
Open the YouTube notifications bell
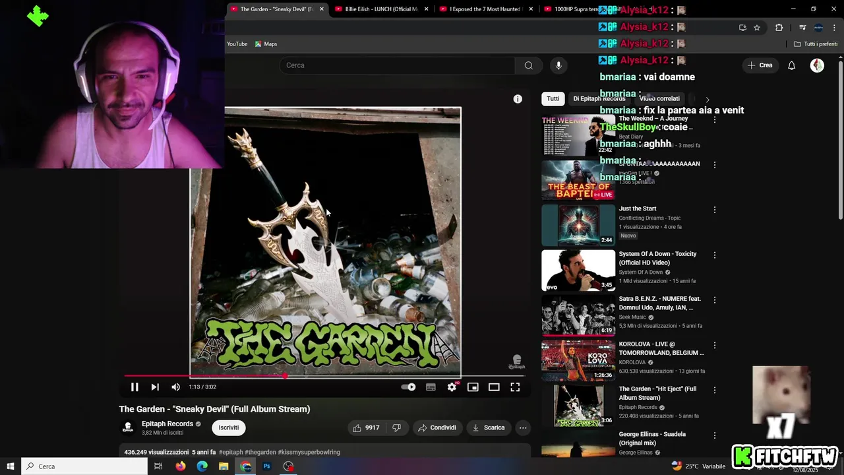pos(791,65)
